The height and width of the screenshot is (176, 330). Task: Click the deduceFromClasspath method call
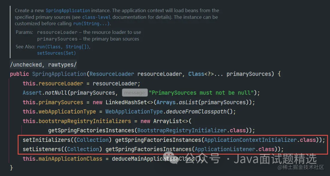click(x=196, y=112)
